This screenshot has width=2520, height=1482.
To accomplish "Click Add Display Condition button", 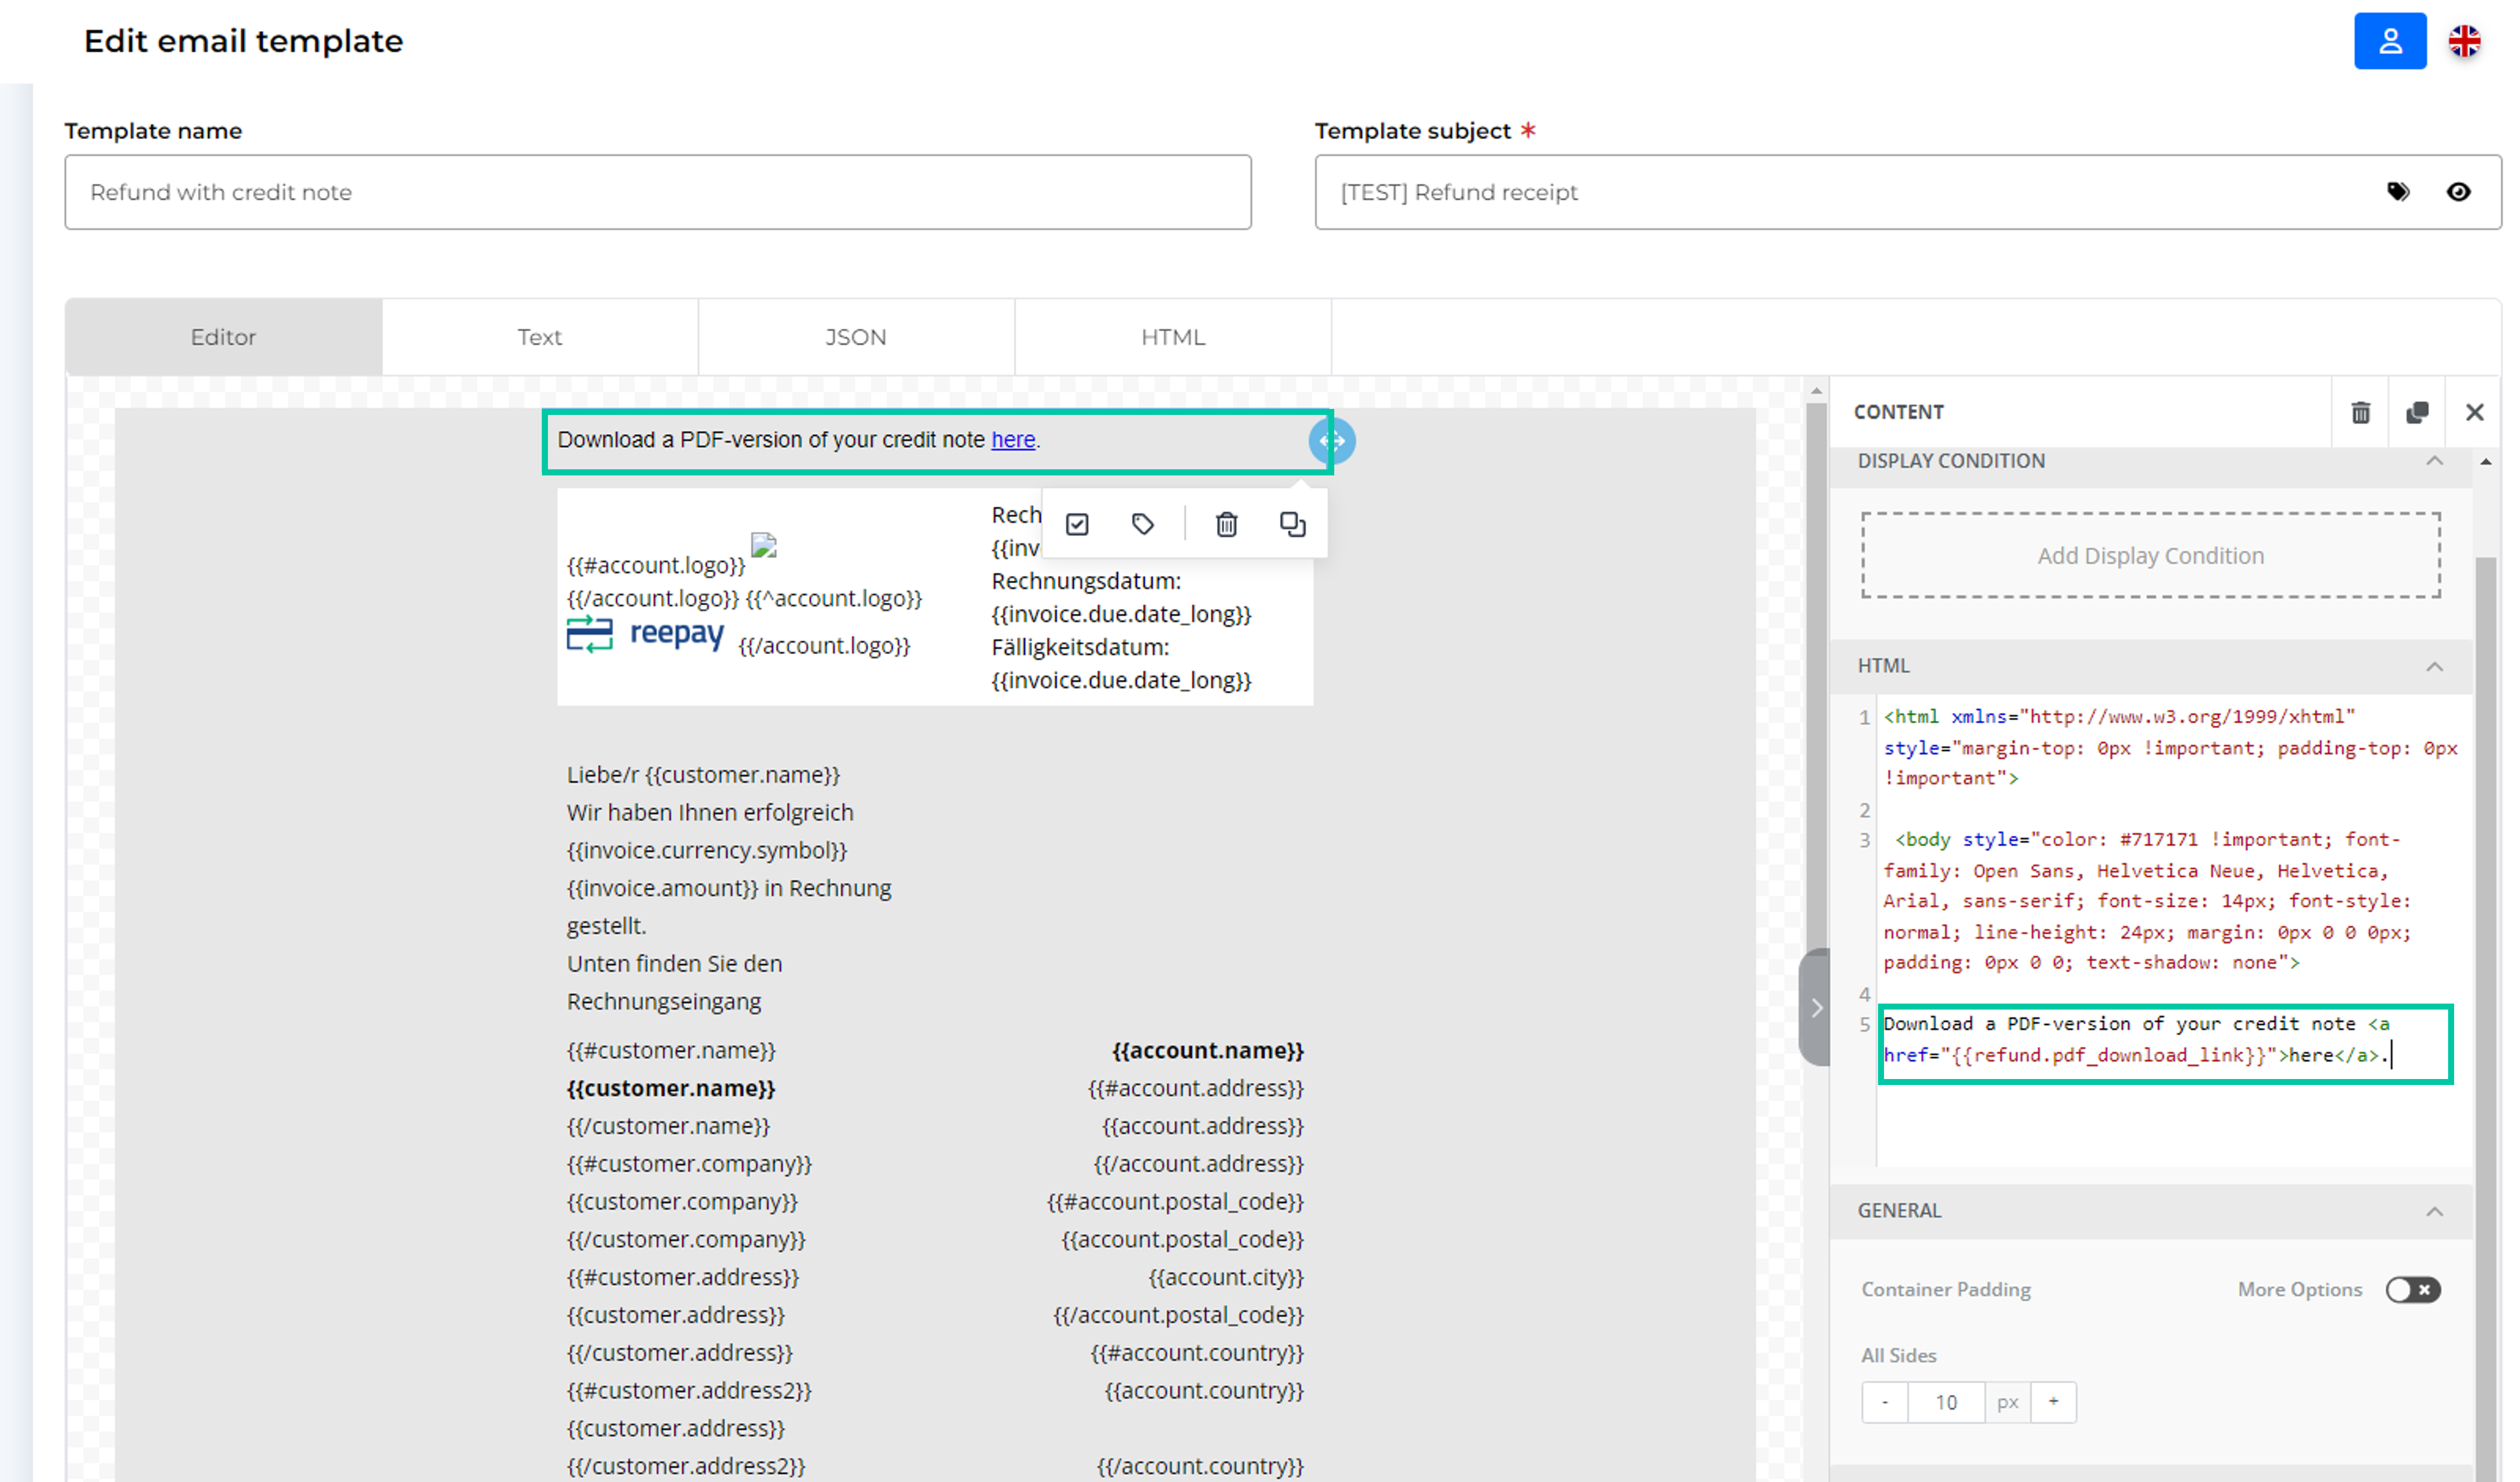I will [x=2150, y=556].
